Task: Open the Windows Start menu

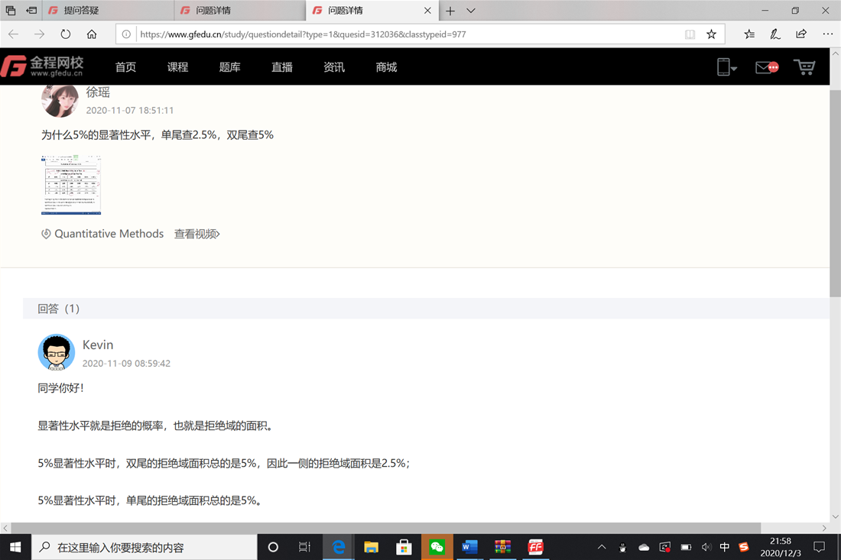Action: tap(15, 547)
